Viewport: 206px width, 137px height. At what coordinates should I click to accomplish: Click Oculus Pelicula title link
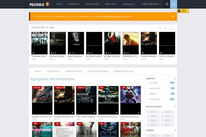(x=58, y=56)
